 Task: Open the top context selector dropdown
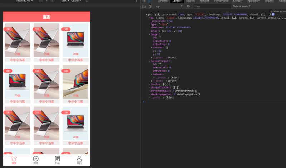click(x=169, y=6)
